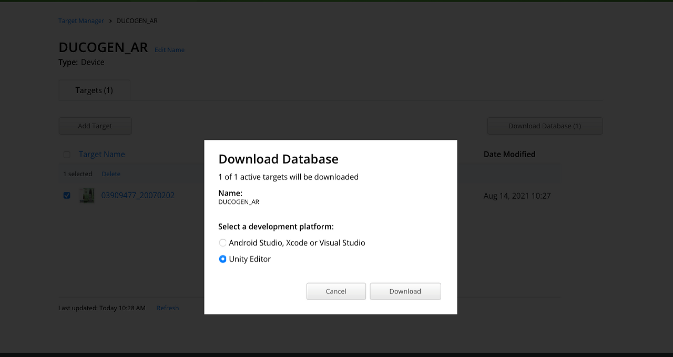The height and width of the screenshot is (357, 673).
Task: Click the Refresh link near Last updated
Action: (168, 308)
